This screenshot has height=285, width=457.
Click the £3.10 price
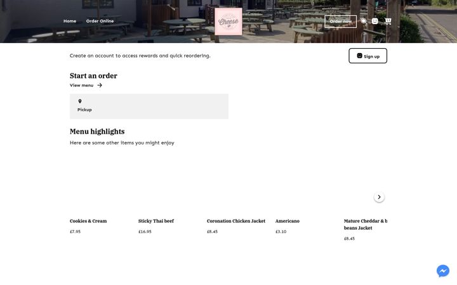[x=281, y=232]
